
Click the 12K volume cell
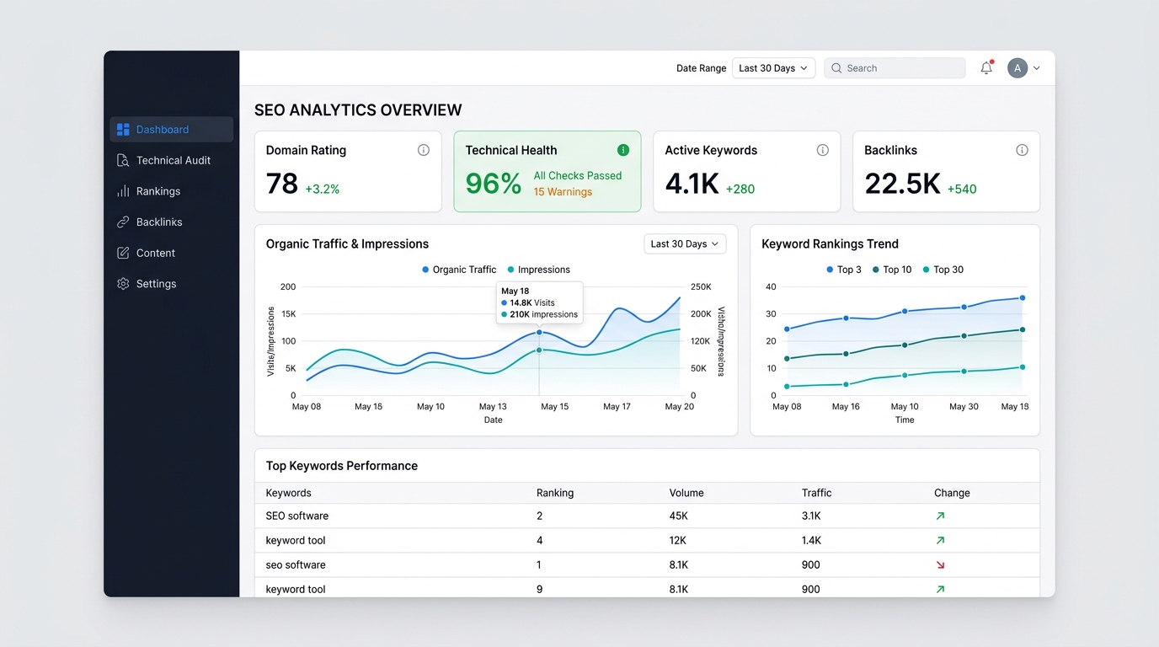[x=678, y=541]
